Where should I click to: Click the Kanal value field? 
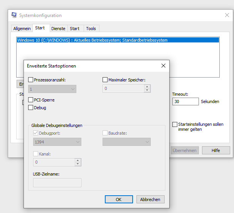click(x=54, y=162)
